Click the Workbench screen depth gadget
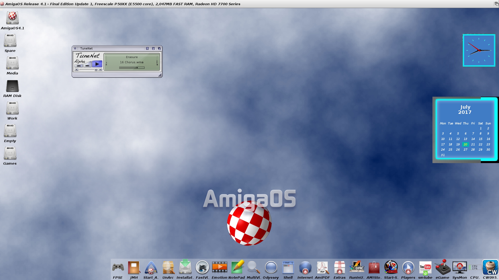499x280 pixels. 496,4
